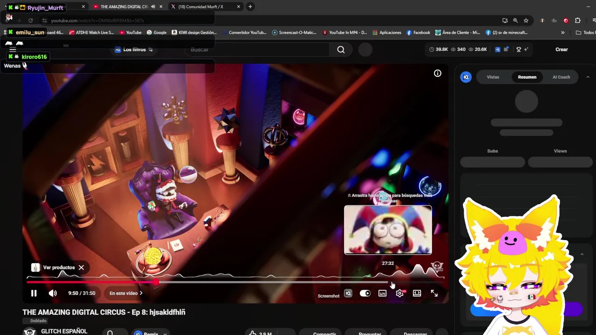Click the 27:32 preview thumbnail
The image size is (596, 335).
[388, 230]
